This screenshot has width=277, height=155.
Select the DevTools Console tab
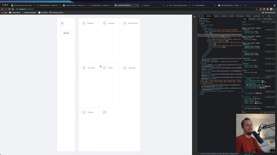216,16
